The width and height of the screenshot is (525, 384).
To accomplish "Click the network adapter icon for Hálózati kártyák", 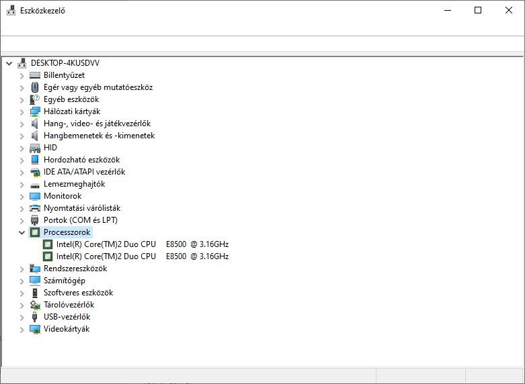I will (x=36, y=111).
